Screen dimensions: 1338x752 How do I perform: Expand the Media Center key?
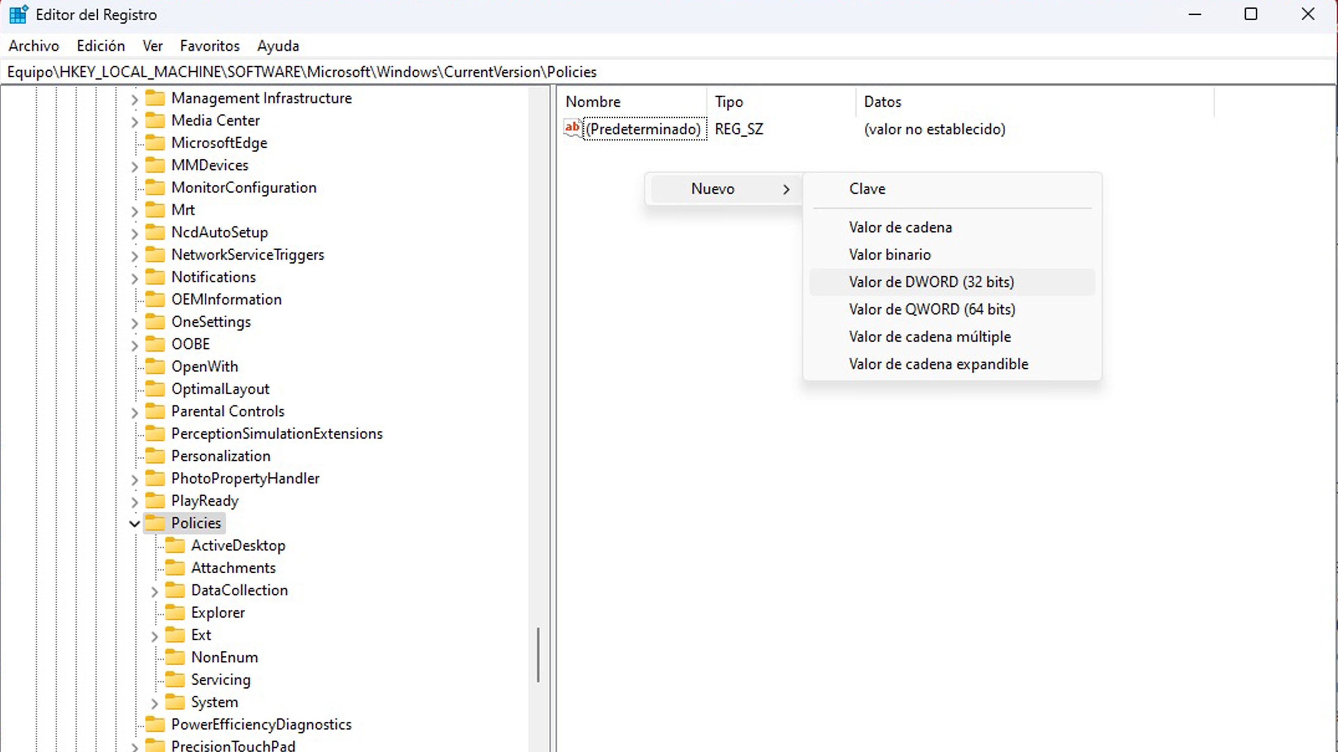(134, 122)
